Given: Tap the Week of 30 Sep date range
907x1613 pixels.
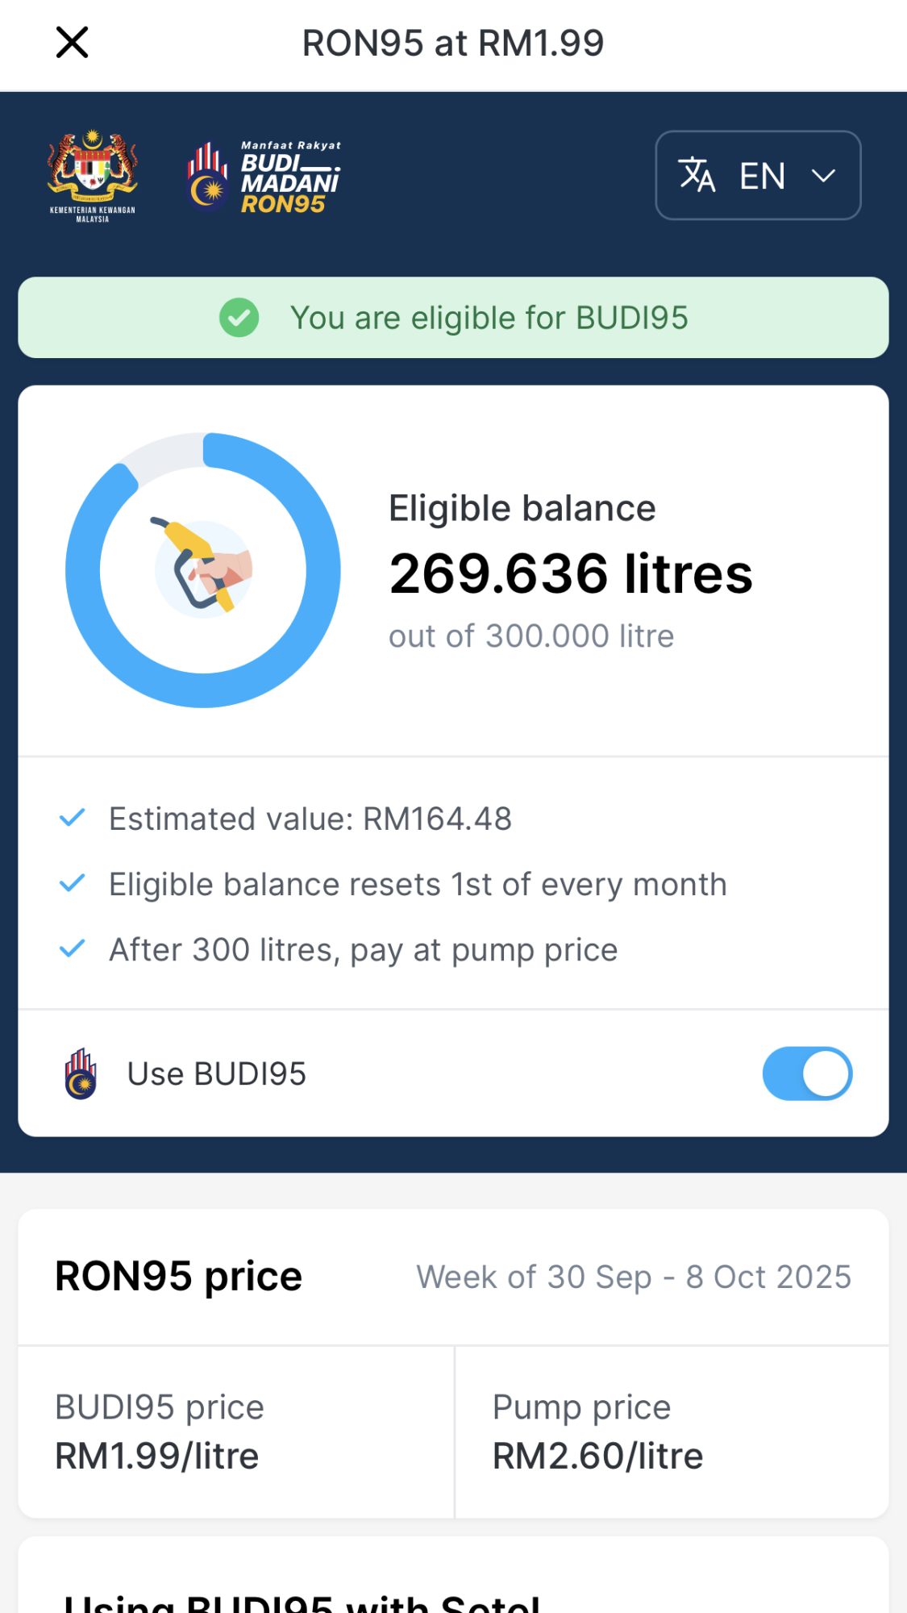Looking at the screenshot, I should 634,1277.
